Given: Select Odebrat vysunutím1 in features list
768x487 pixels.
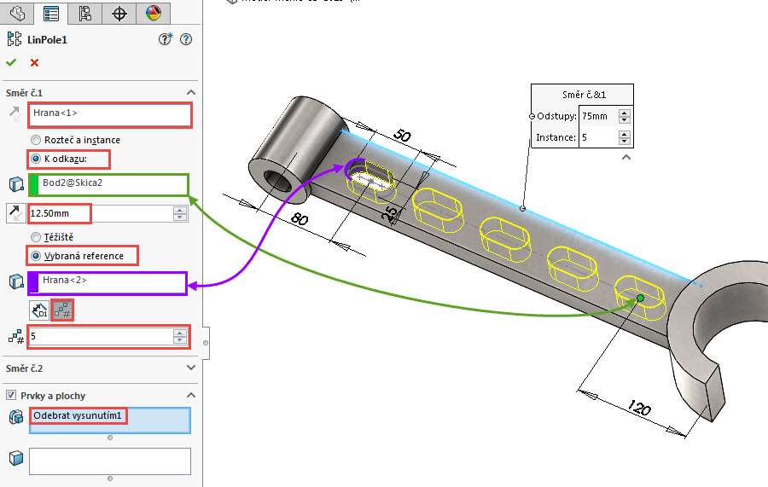Looking at the screenshot, I should tap(79, 416).
